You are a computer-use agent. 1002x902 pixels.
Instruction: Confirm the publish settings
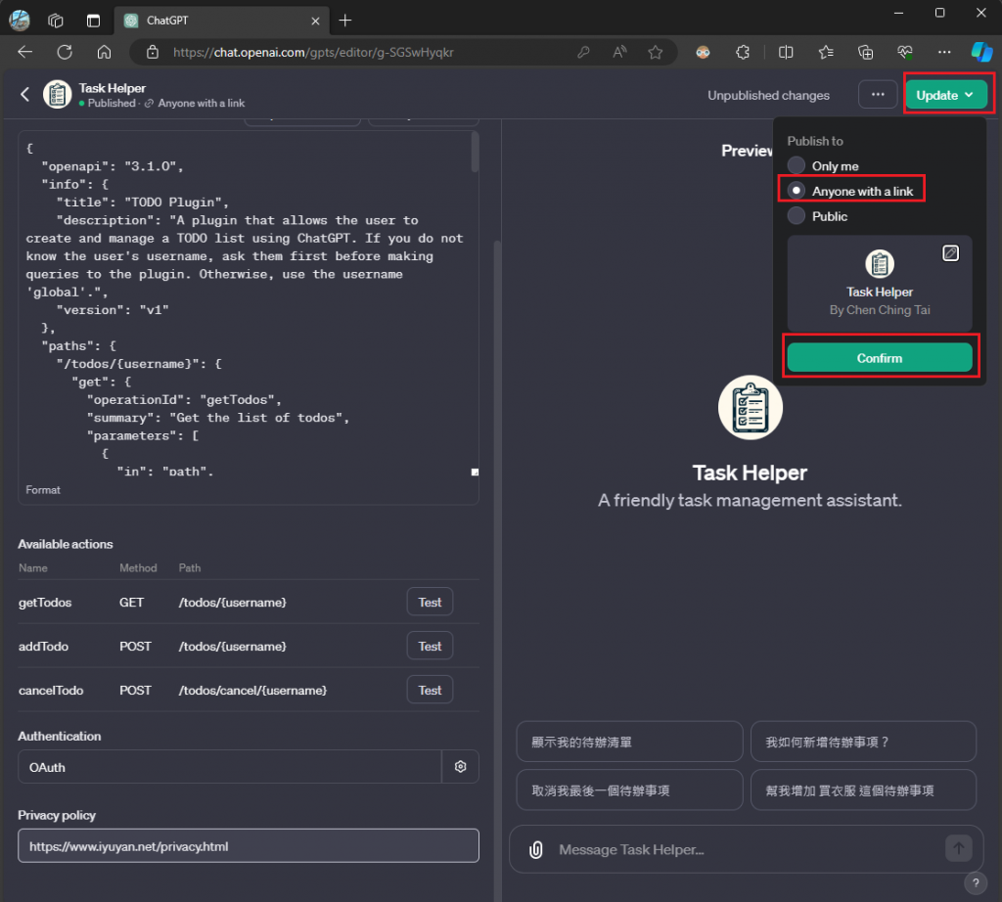[880, 358]
